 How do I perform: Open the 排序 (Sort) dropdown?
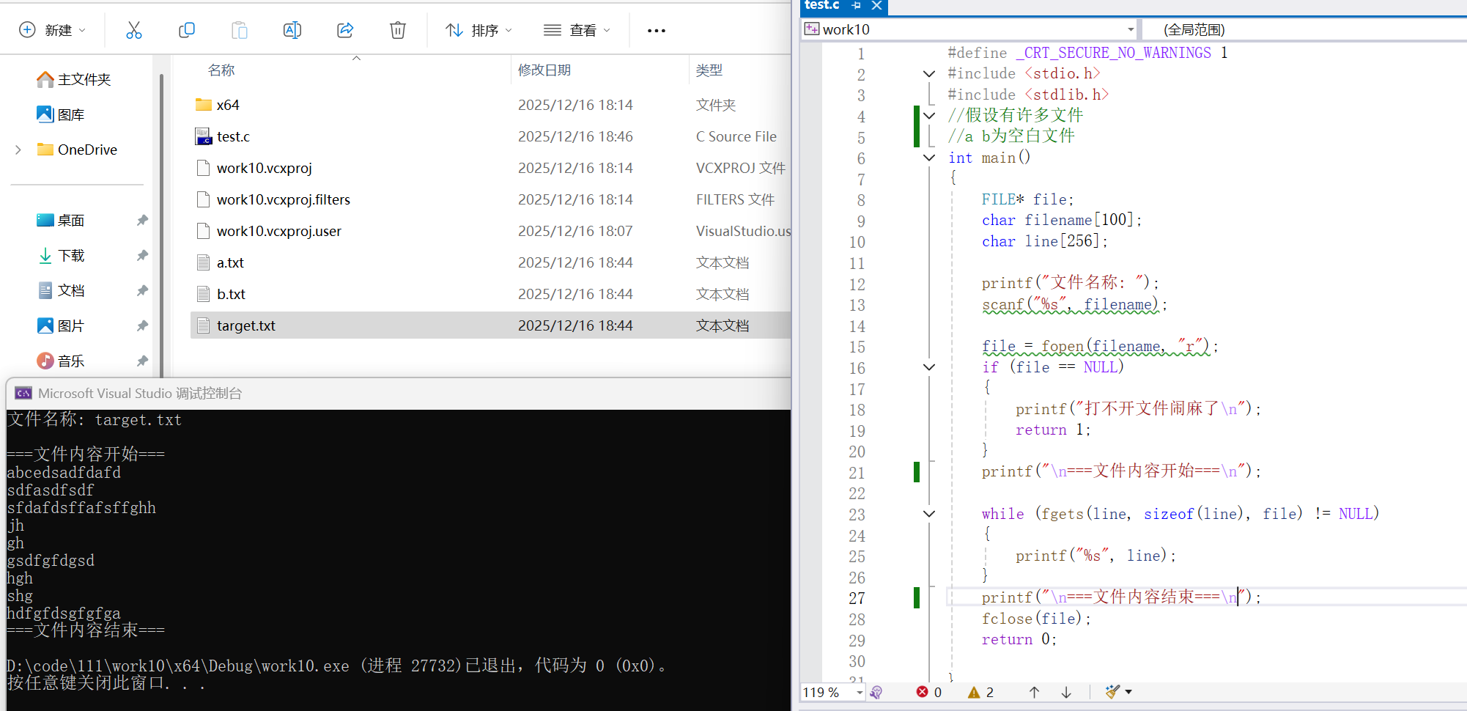point(478,30)
